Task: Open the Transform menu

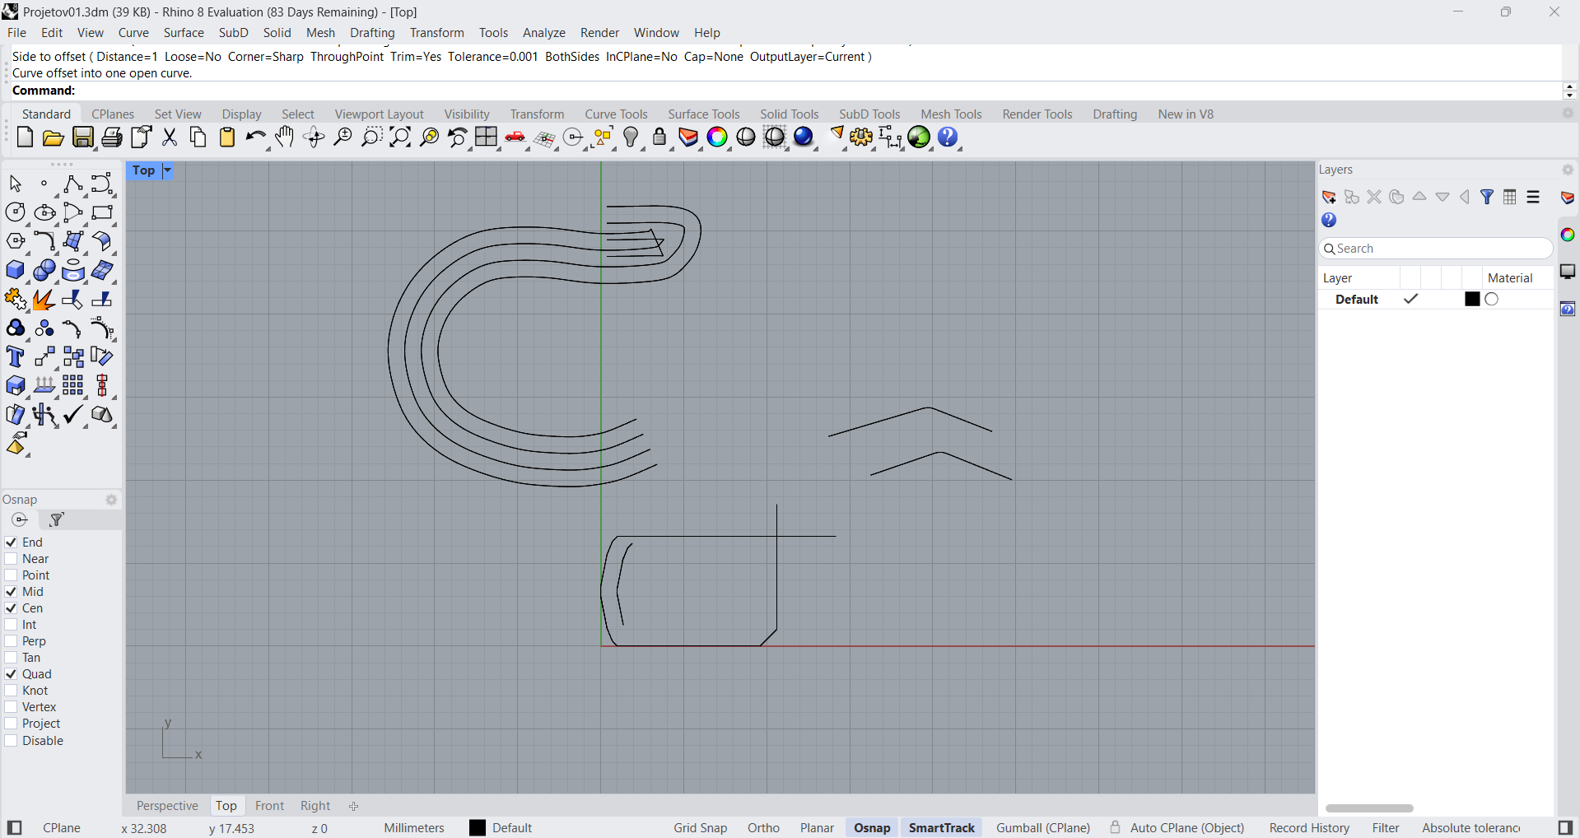Action: pos(436,33)
